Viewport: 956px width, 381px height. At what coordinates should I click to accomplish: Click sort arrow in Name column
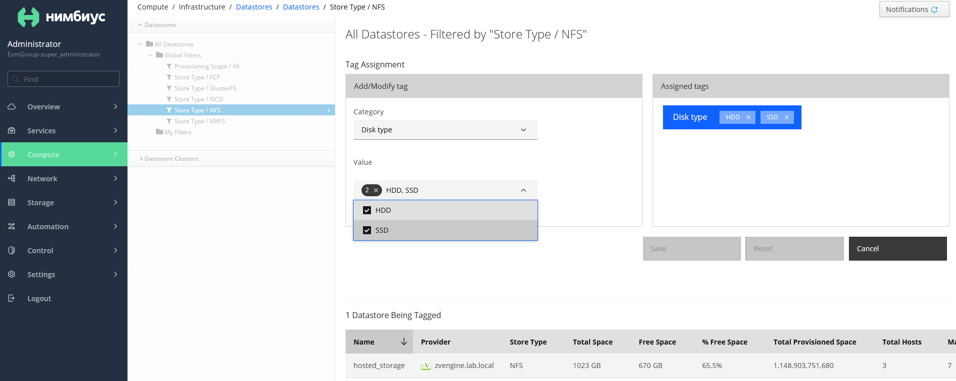pyautogui.click(x=404, y=342)
